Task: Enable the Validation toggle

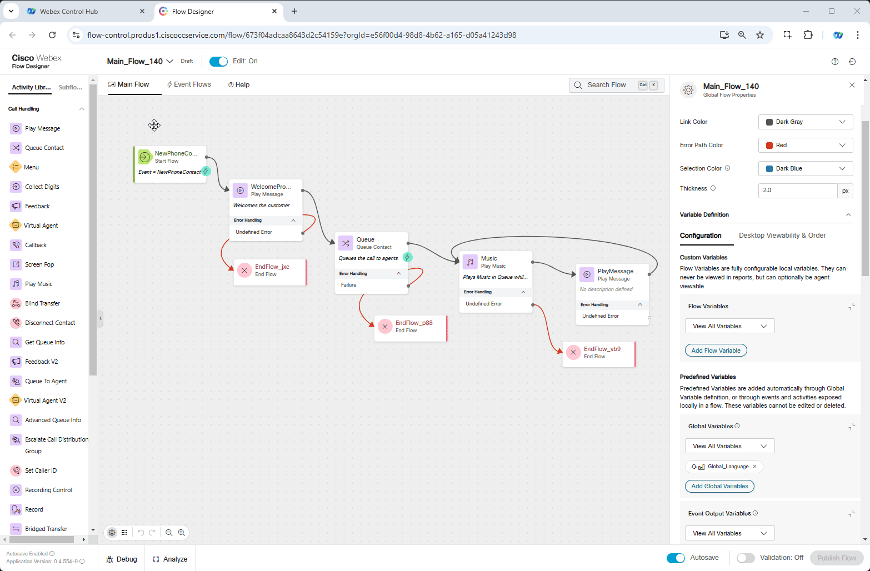Action: [746, 558]
